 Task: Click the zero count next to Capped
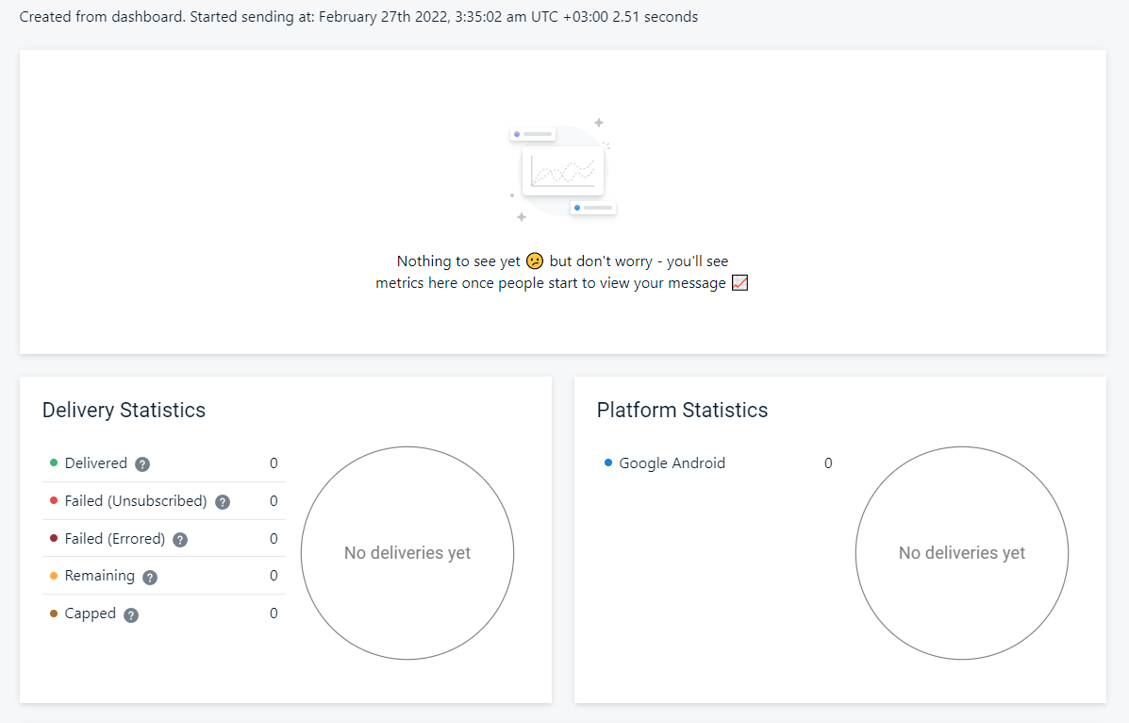273,614
